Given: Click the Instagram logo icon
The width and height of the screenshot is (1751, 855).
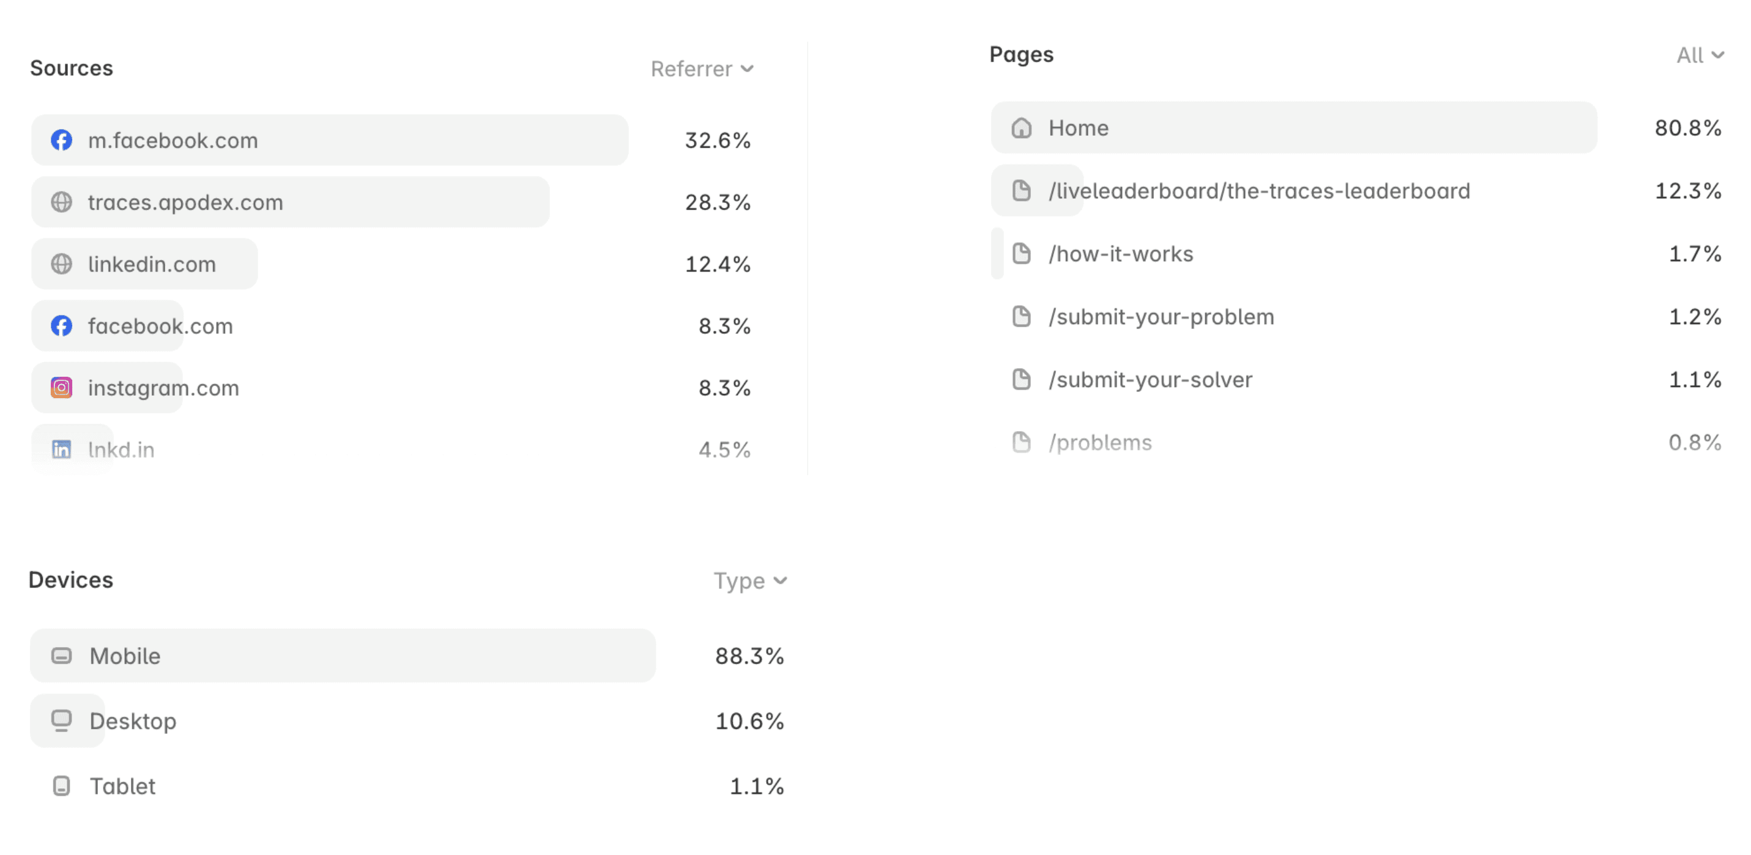Looking at the screenshot, I should (x=61, y=387).
